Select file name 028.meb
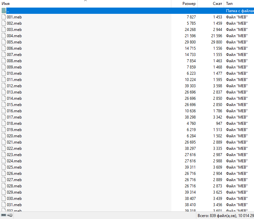 coord(14,186)
